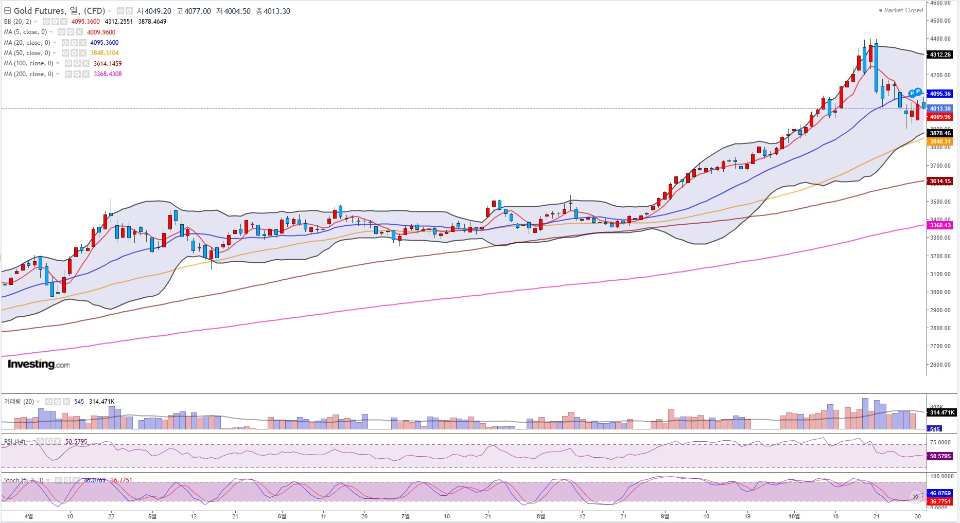Viewport: 960px width, 523px height.
Task: Open settings gear for Gold Futures series
Action: (129, 11)
